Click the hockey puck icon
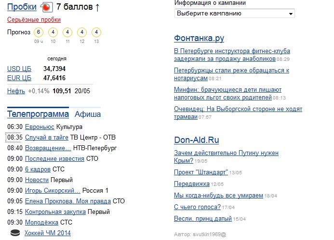The width and height of the screenshot is (334, 240). 15,233
